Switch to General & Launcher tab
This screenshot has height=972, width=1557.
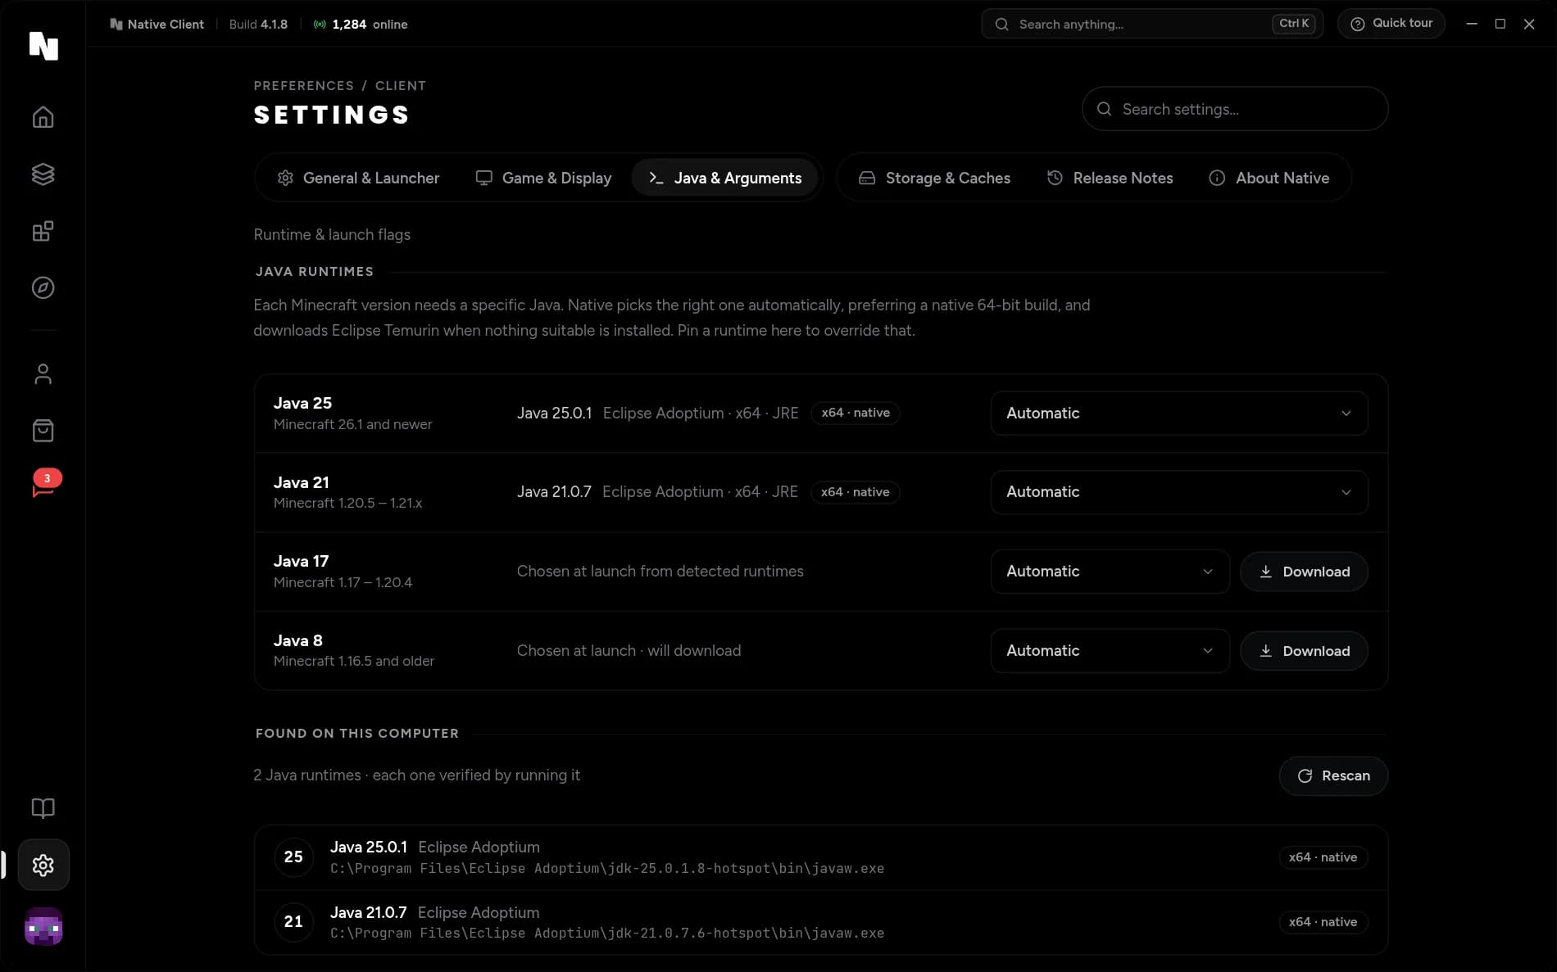[358, 178]
